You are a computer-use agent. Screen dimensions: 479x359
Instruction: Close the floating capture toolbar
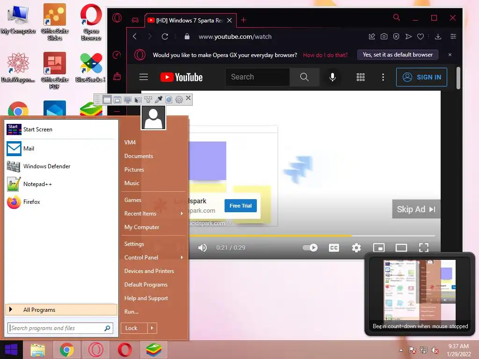coord(188,98)
